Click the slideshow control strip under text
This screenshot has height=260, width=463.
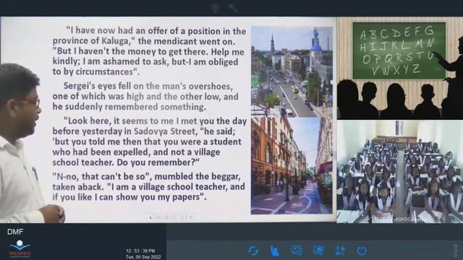[x=171, y=217]
